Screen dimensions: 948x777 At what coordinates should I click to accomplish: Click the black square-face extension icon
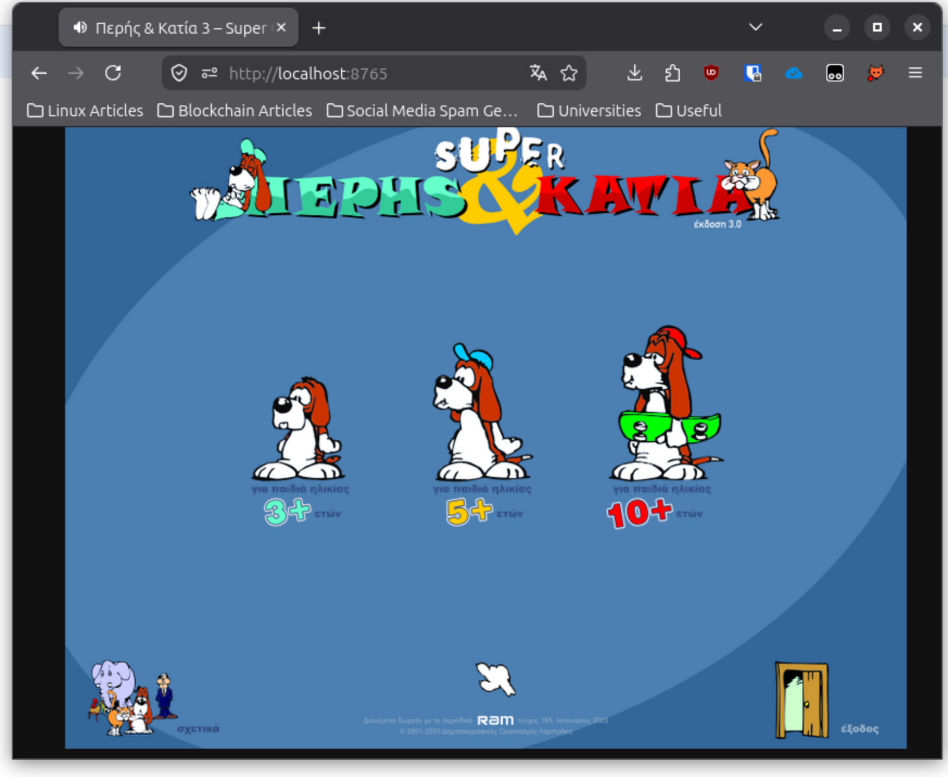tap(835, 73)
